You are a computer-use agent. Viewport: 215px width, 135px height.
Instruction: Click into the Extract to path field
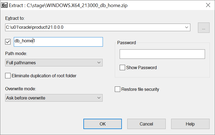click(x=92, y=27)
